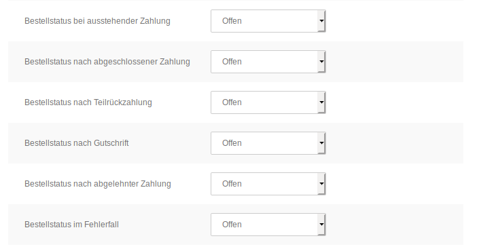The height and width of the screenshot is (249, 477).
Task: Open the 'Bestellstatus nach abgelehnter Zahlung' dropdown
Action: pos(268,184)
